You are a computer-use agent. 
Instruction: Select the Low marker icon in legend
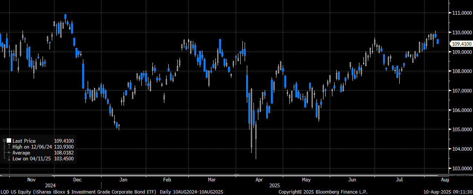[9, 159]
